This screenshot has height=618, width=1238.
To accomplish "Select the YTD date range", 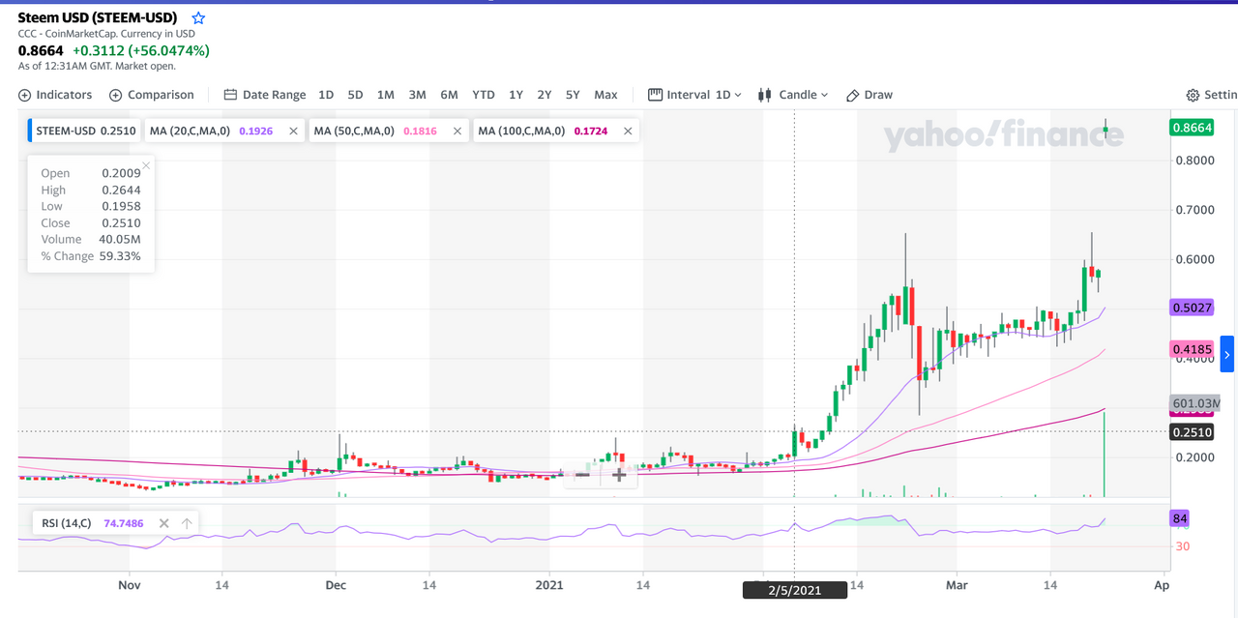I will (484, 95).
